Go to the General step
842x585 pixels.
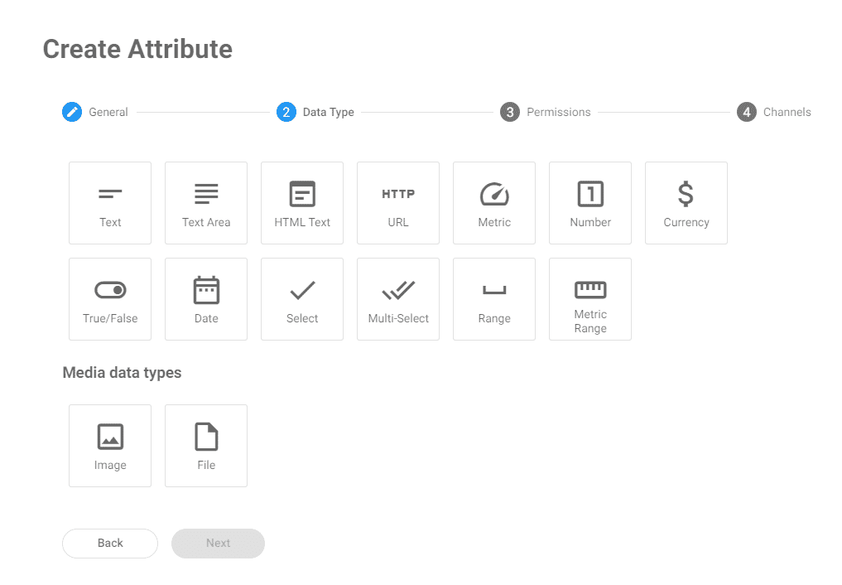click(95, 112)
